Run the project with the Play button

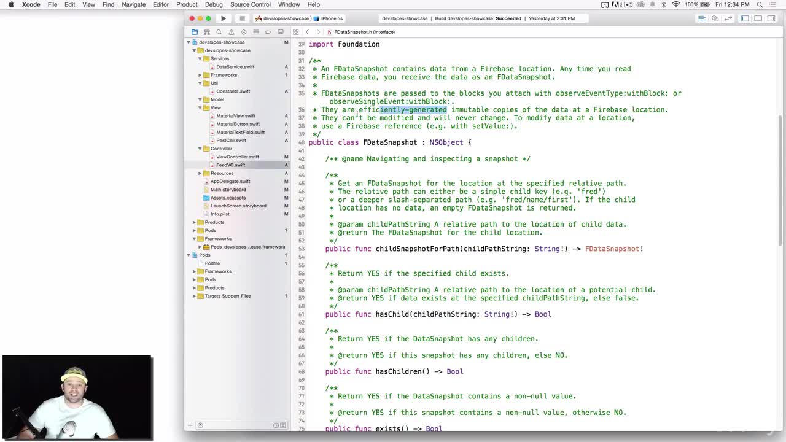click(224, 18)
